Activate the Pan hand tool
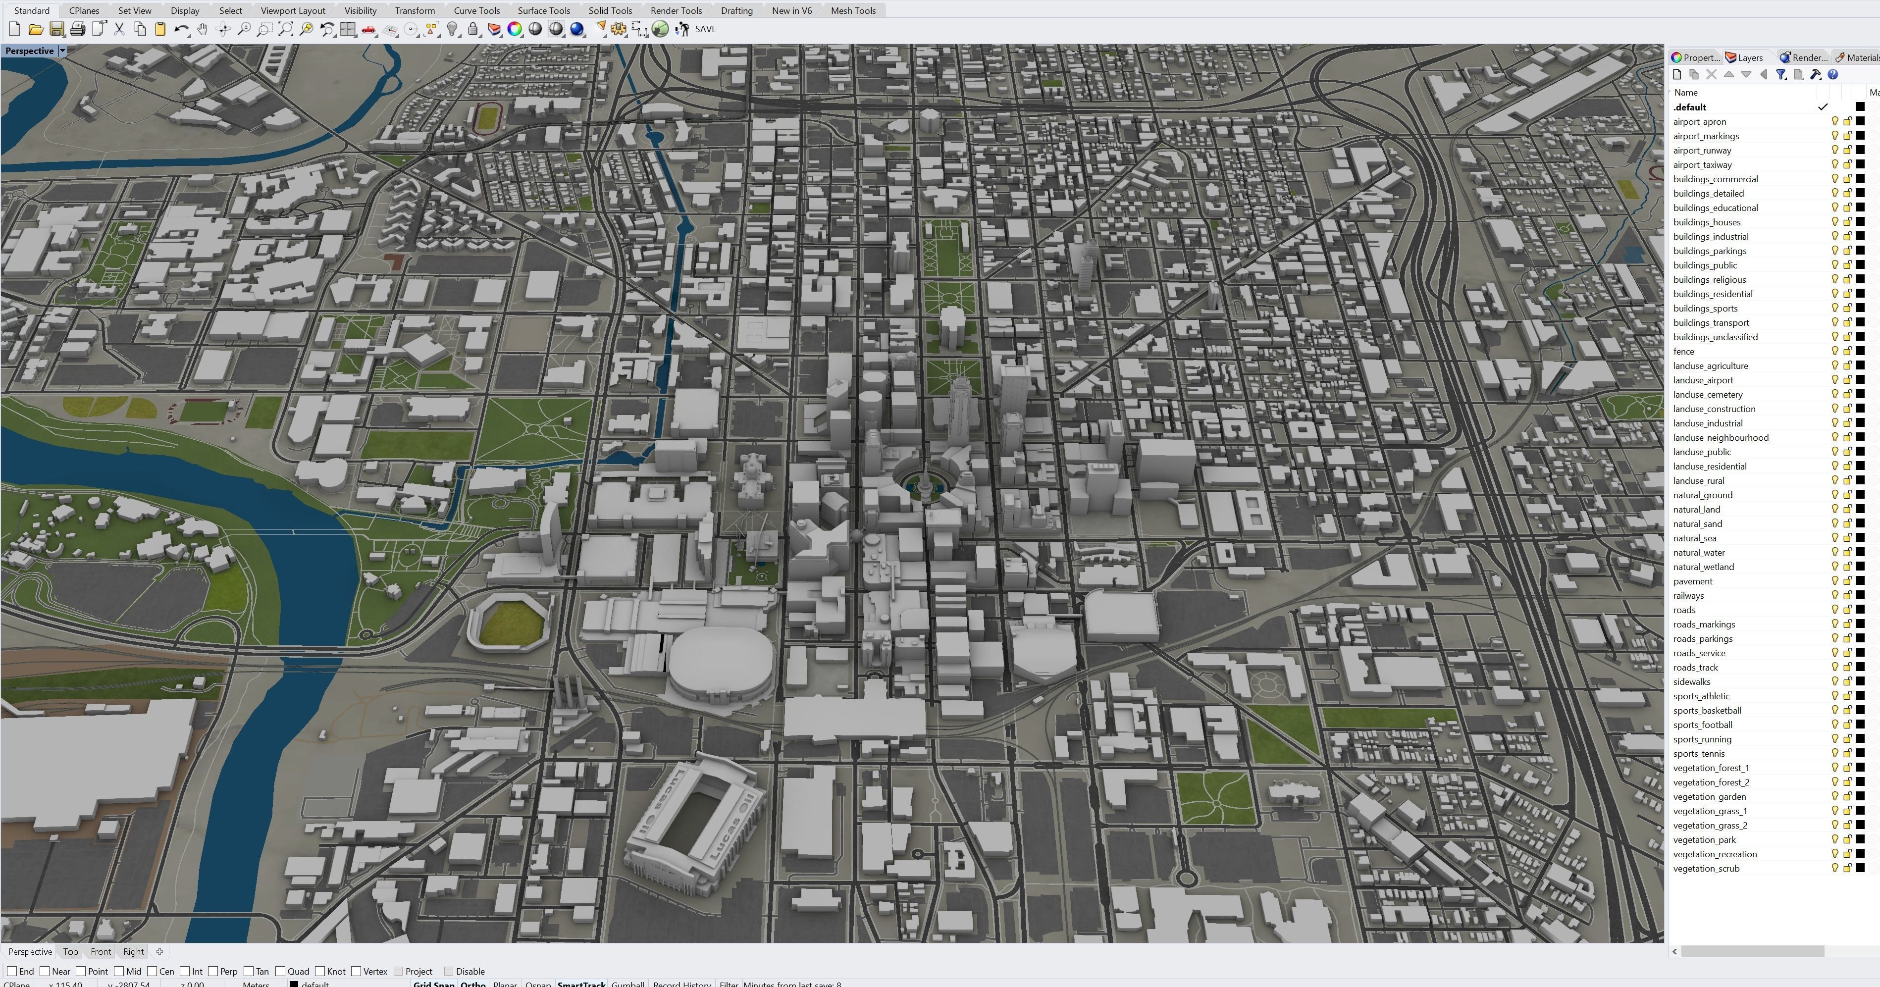 [x=202, y=29]
